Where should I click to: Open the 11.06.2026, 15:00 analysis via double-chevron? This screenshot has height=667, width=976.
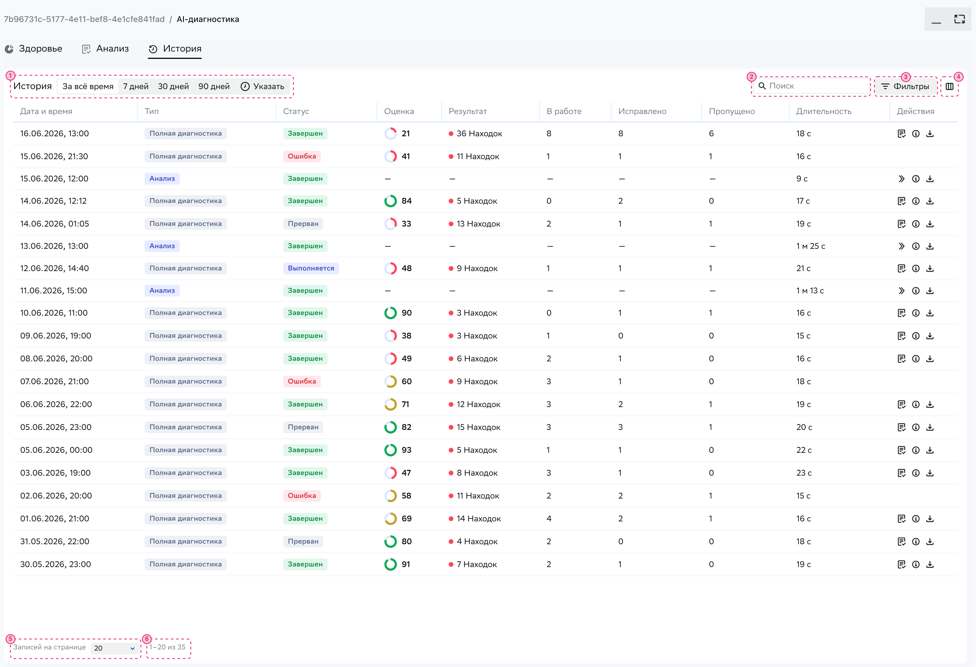tap(901, 290)
